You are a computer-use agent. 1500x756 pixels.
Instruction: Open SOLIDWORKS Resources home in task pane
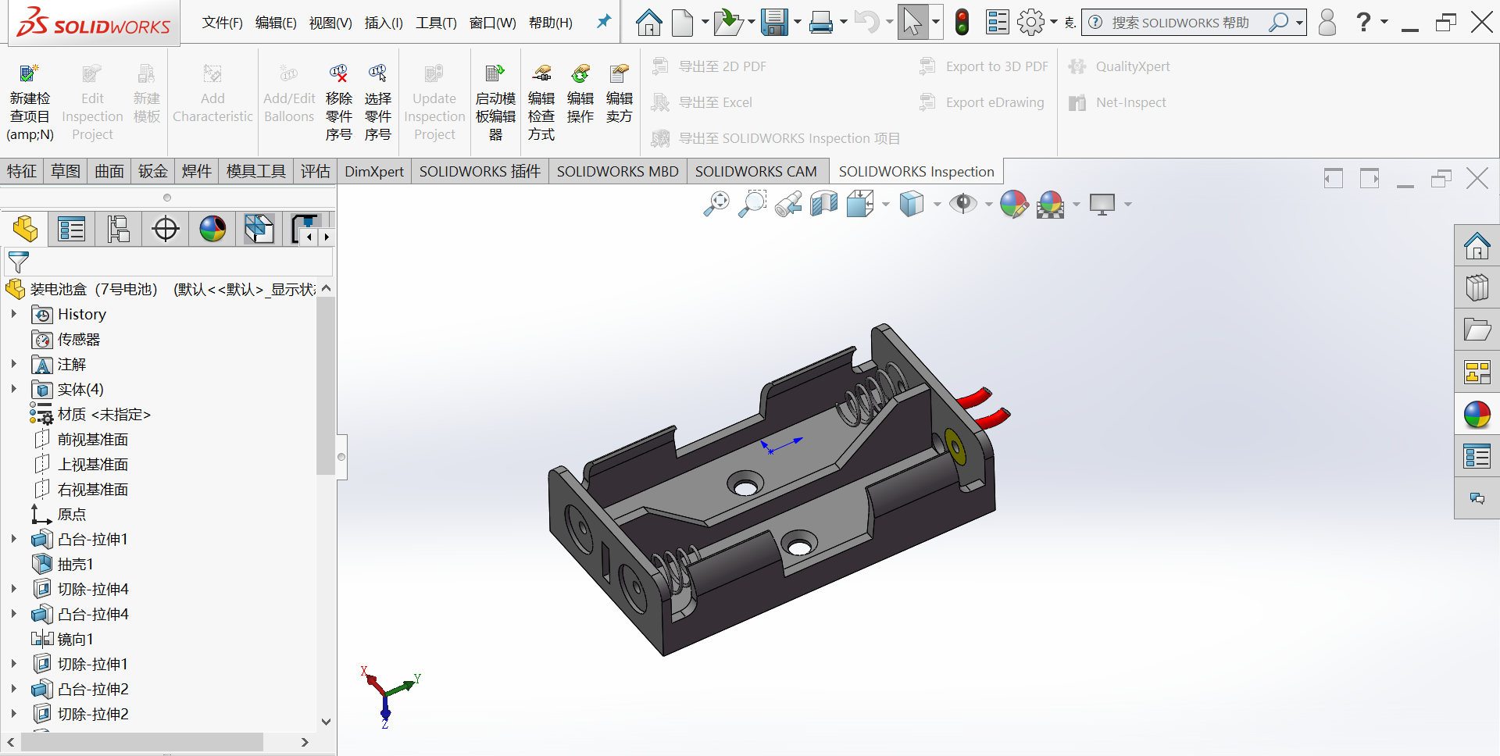[x=1477, y=246]
